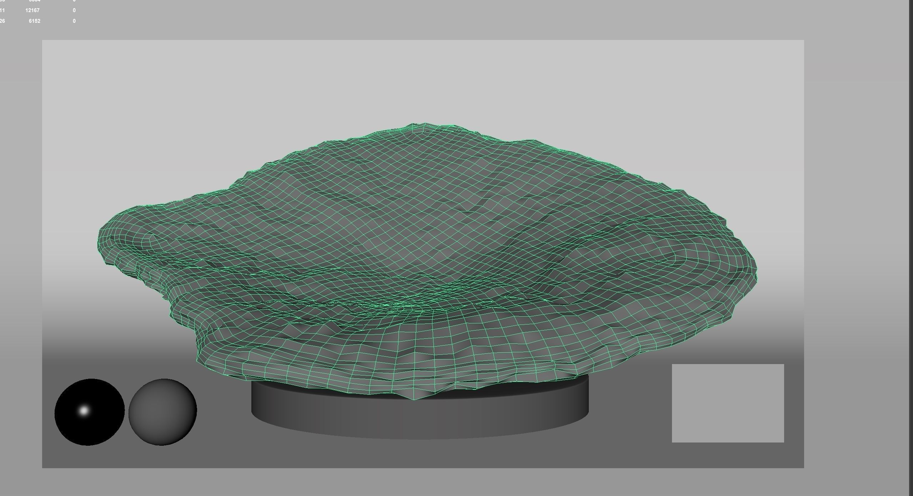Click the pointed bottom vertex above the pedestal
The width and height of the screenshot is (913, 496).
pyautogui.click(x=414, y=399)
